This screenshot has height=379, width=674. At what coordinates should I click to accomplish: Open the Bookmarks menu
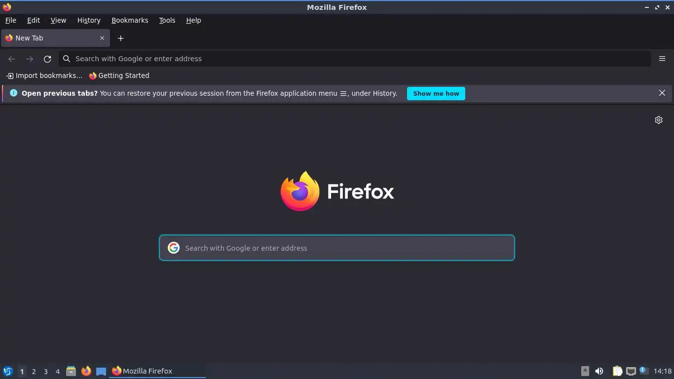130,20
